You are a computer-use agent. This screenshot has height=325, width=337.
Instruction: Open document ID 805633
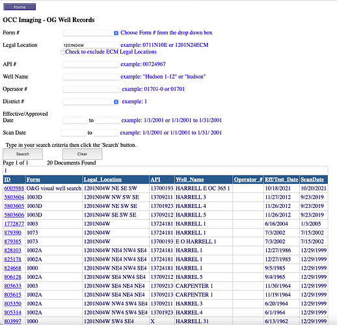tap(13, 286)
